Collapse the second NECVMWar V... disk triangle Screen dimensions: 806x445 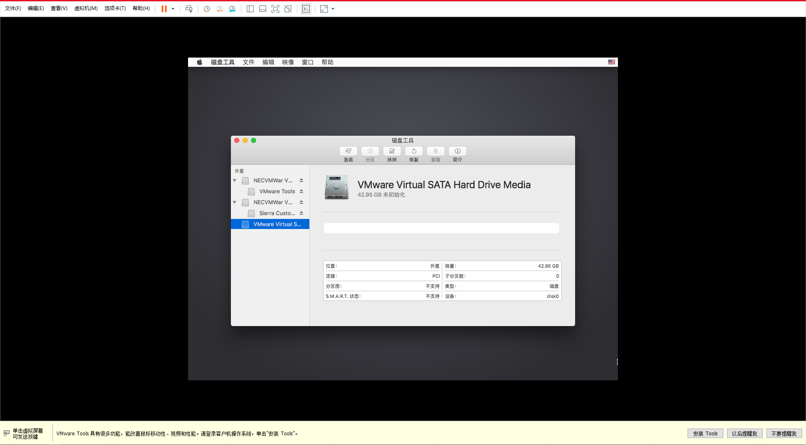point(235,203)
